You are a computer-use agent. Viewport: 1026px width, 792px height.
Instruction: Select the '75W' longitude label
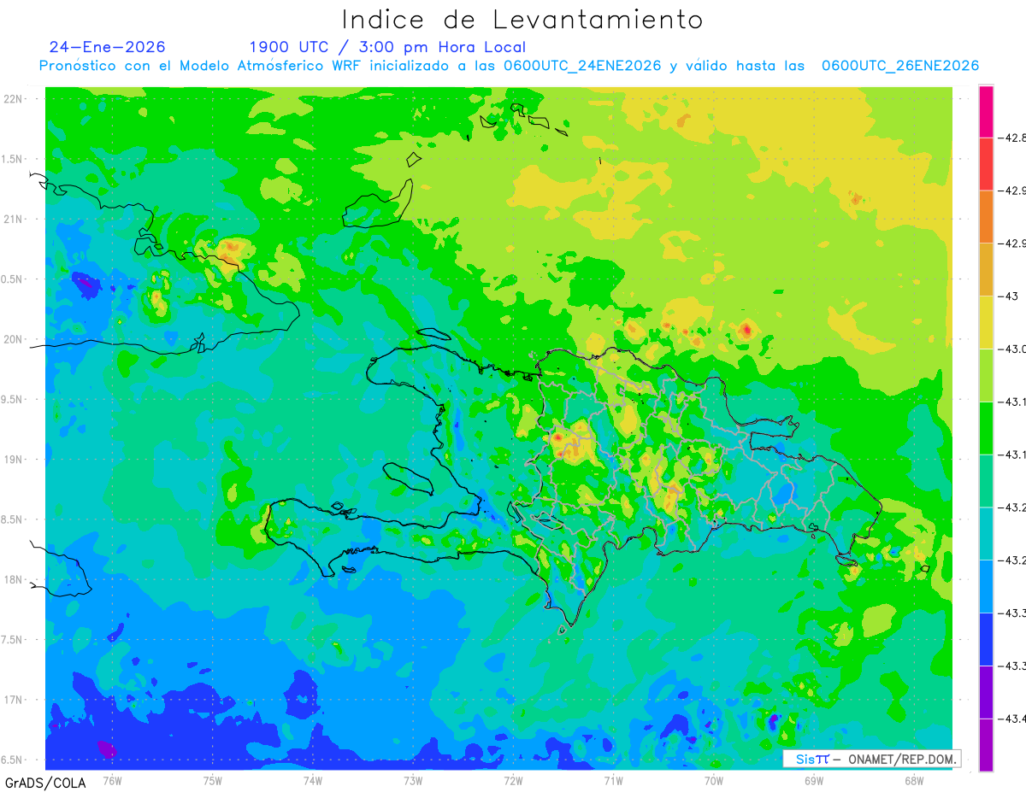[x=213, y=781]
